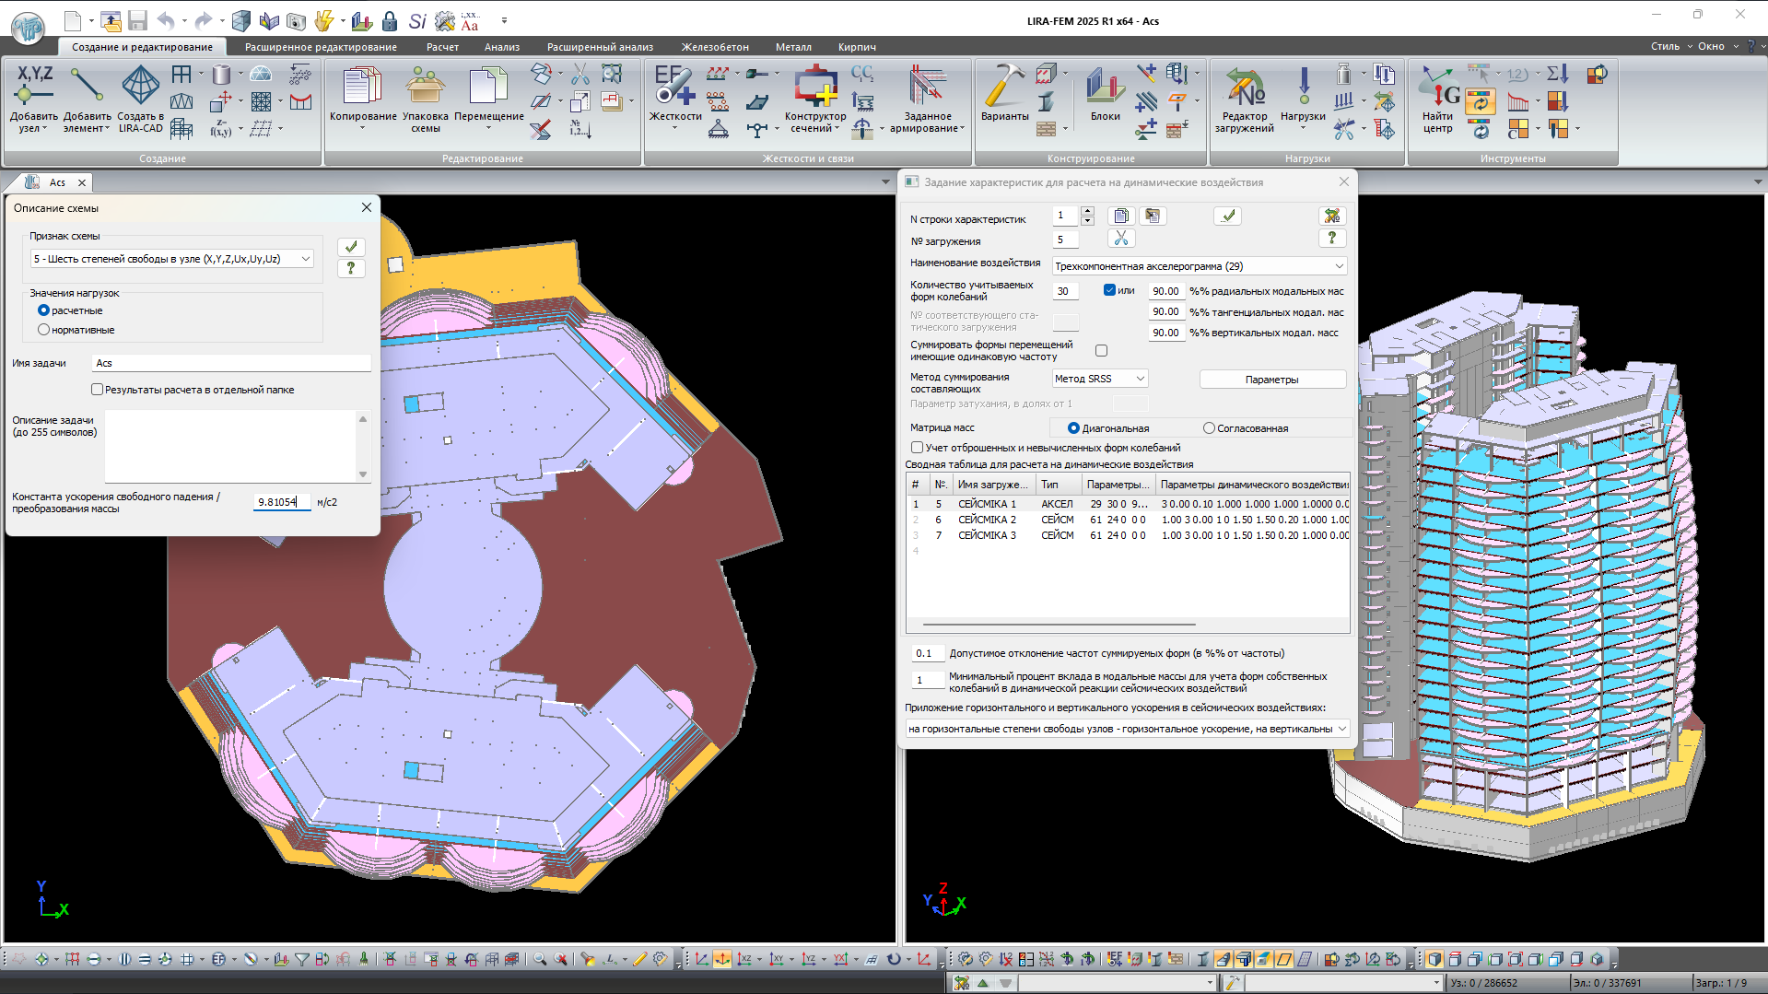The width and height of the screenshot is (1768, 994).
Task: Open the Section Constructor (Конструктор сечений) icon
Action: 814,86
